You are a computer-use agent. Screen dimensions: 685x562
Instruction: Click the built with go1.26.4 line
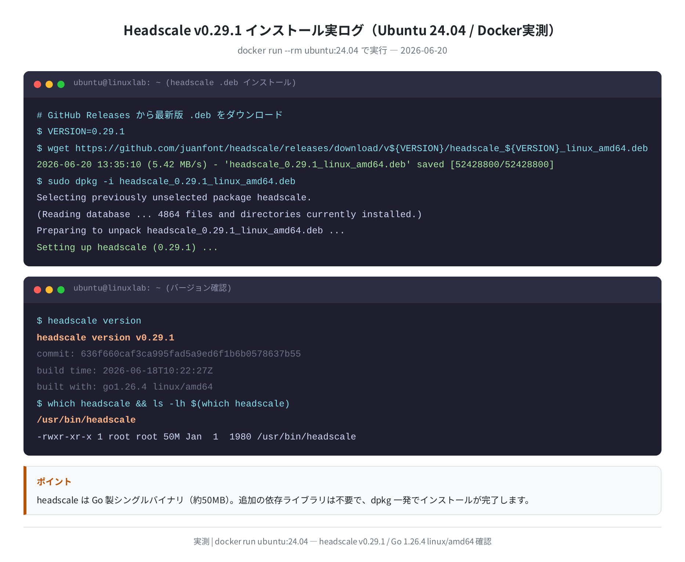coord(125,387)
